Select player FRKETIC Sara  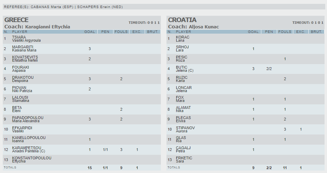tap(184, 160)
